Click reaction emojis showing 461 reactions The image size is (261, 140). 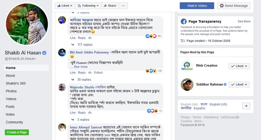tap(154, 36)
